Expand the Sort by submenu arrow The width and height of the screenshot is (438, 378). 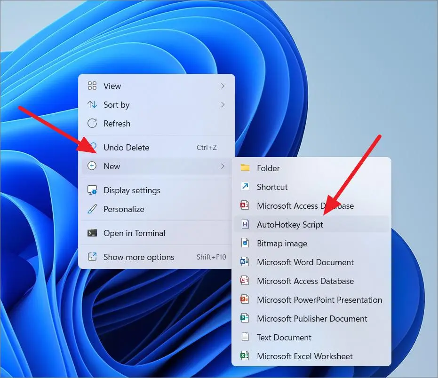pyautogui.click(x=223, y=105)
